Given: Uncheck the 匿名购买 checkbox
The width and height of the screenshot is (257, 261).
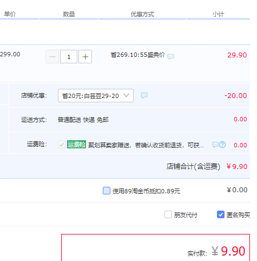Looking at the screenshot, I should [221, 214].
